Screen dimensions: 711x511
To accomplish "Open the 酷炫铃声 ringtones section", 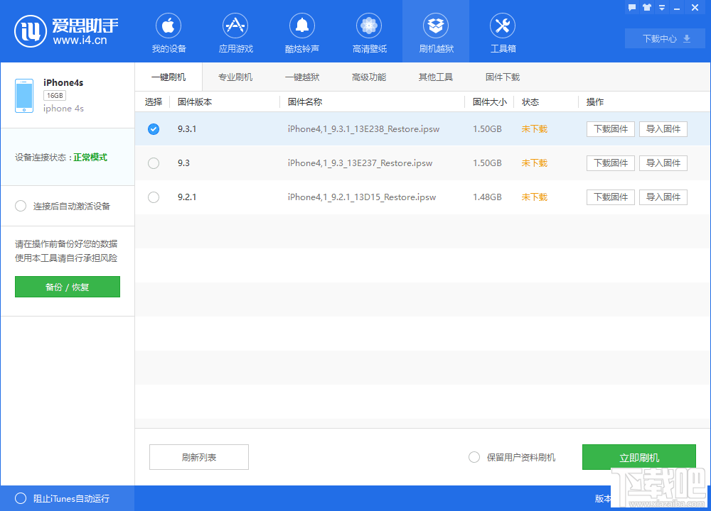I will [x=302, y=32].
